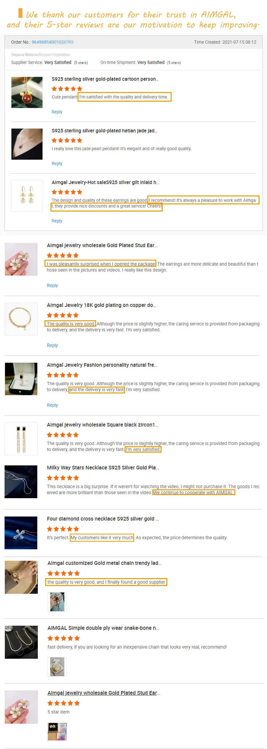Open the last Gold Plated Stud Earrings title
The width and height of the screenshot is (267, 749).
click(104, 693)
